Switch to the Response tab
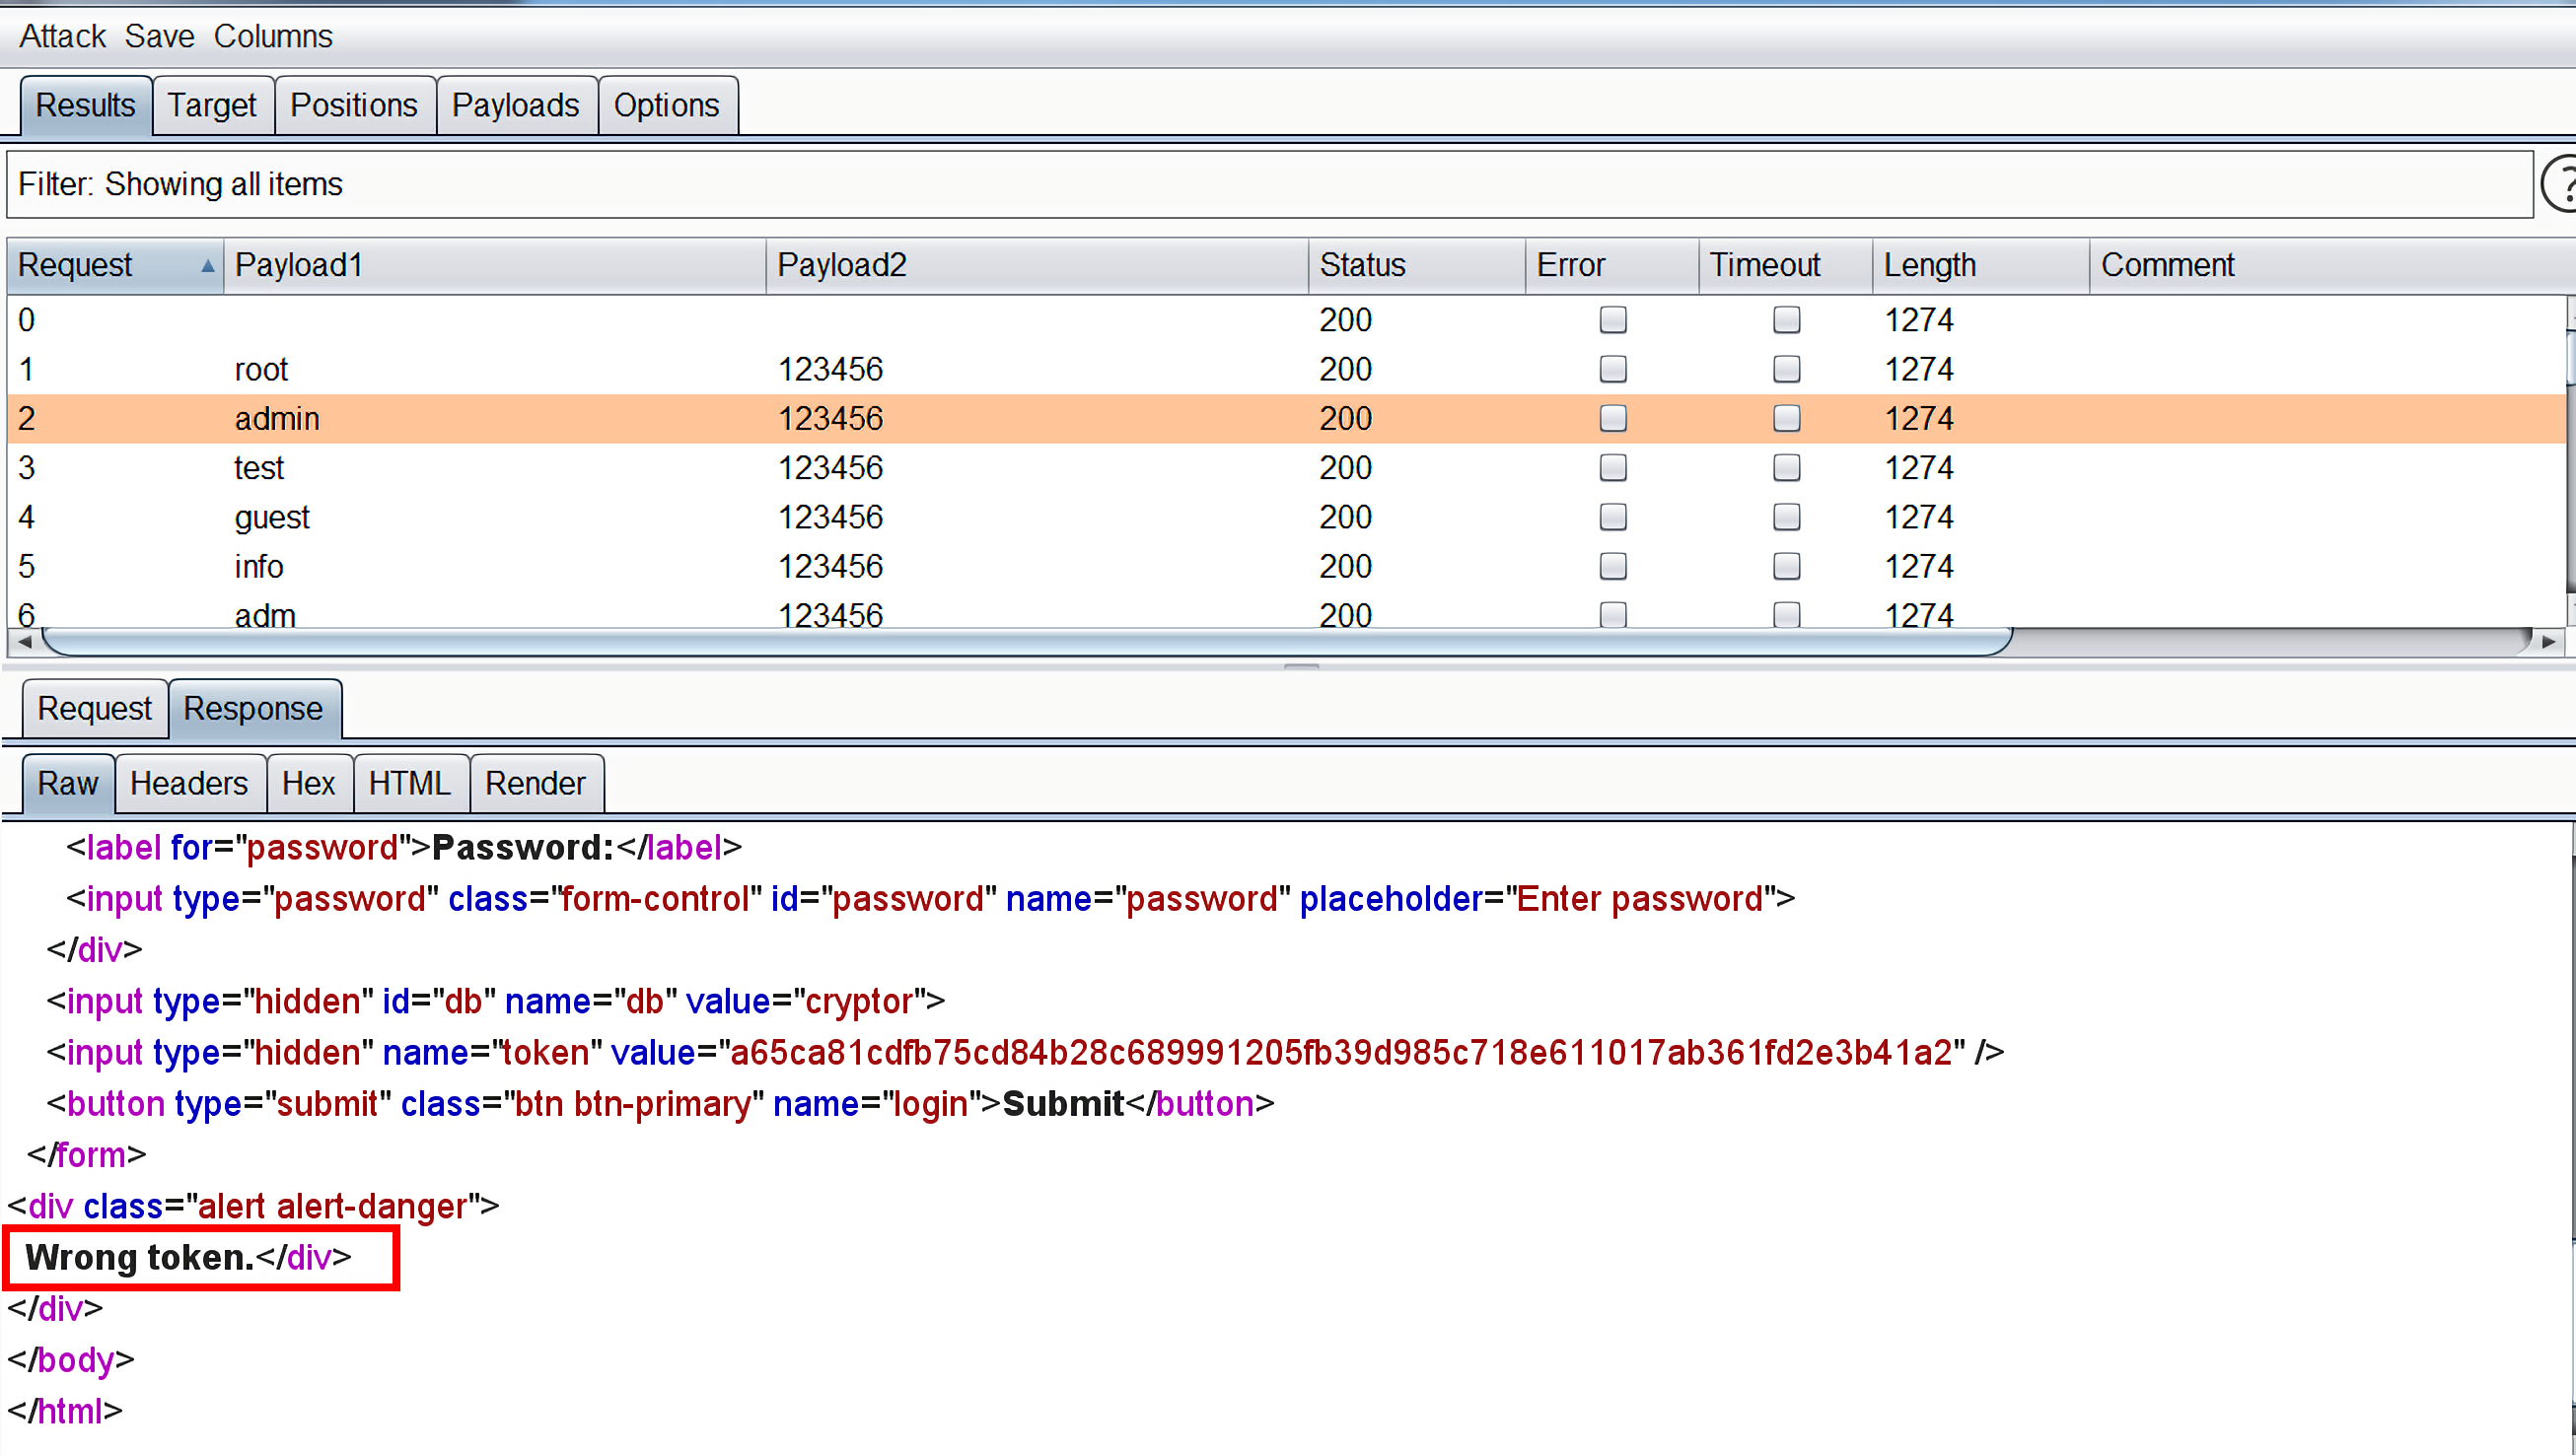The width and height of the screenshot is (2576, 1455). [x=254, y=709]
